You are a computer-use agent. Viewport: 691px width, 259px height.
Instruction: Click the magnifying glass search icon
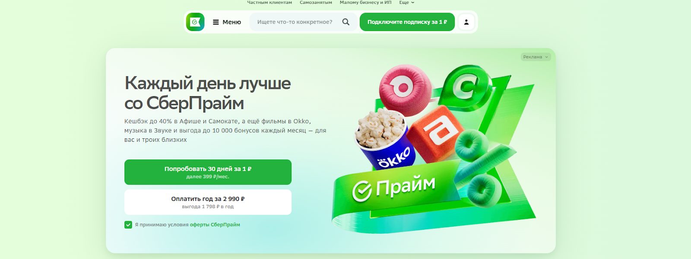tap(346, 22)
